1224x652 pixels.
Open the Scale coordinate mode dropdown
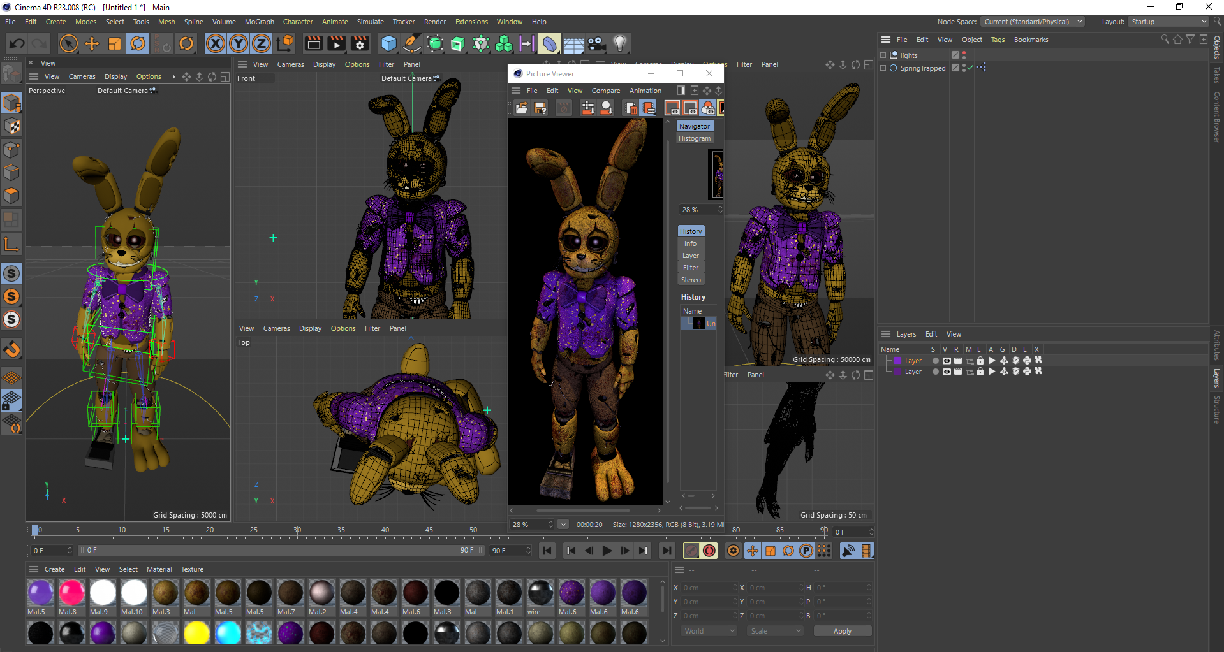coord(775,631)
